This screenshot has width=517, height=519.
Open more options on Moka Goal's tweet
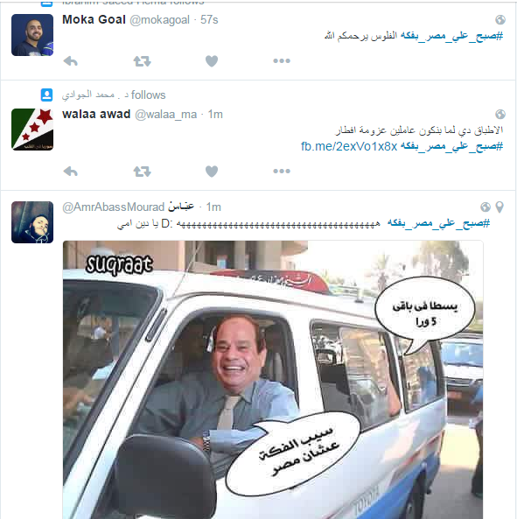click(x=282, y=61)
